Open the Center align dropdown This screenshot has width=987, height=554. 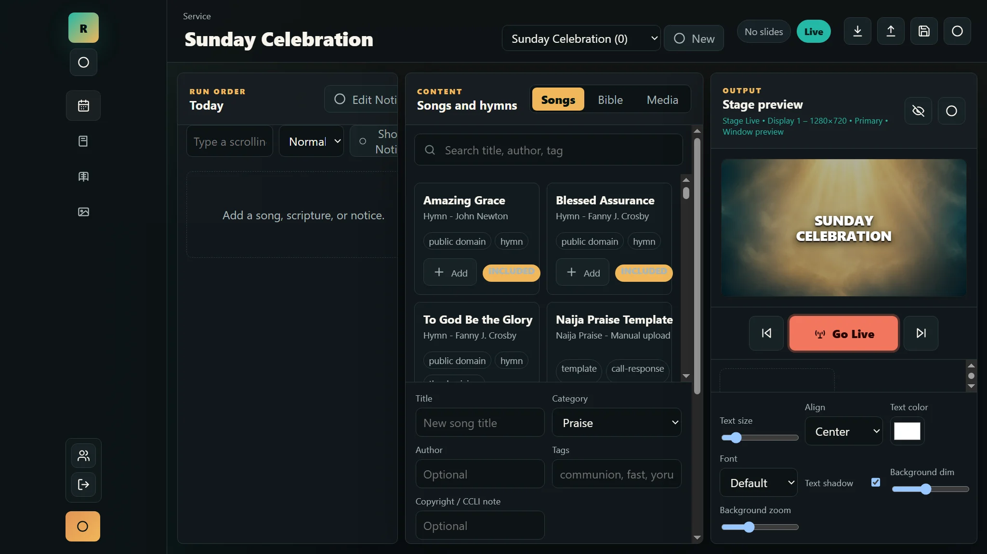pos(843,431)
